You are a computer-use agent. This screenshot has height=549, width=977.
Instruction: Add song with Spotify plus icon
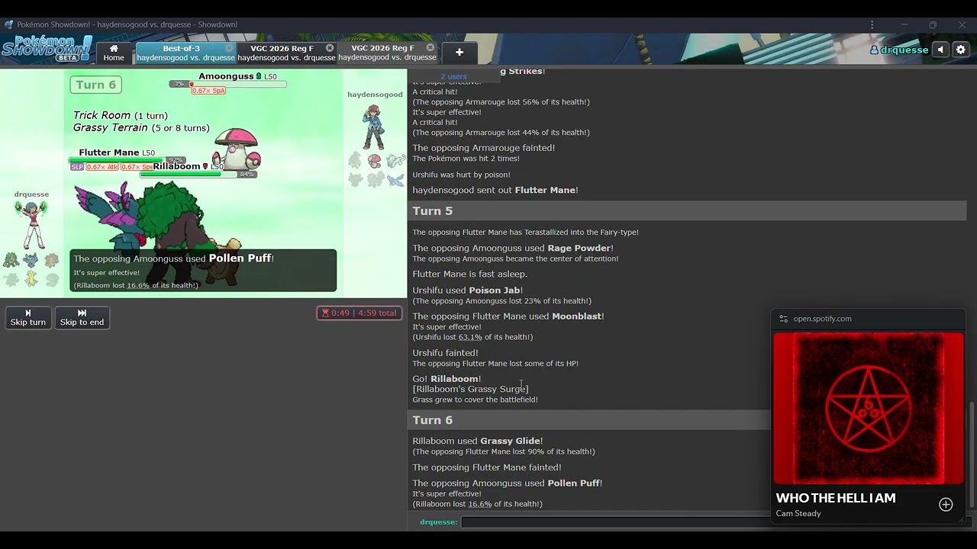[946, 505]
